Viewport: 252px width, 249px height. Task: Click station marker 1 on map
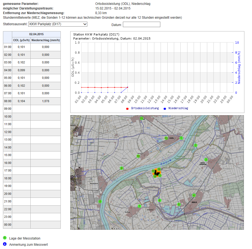pos(181,138)
